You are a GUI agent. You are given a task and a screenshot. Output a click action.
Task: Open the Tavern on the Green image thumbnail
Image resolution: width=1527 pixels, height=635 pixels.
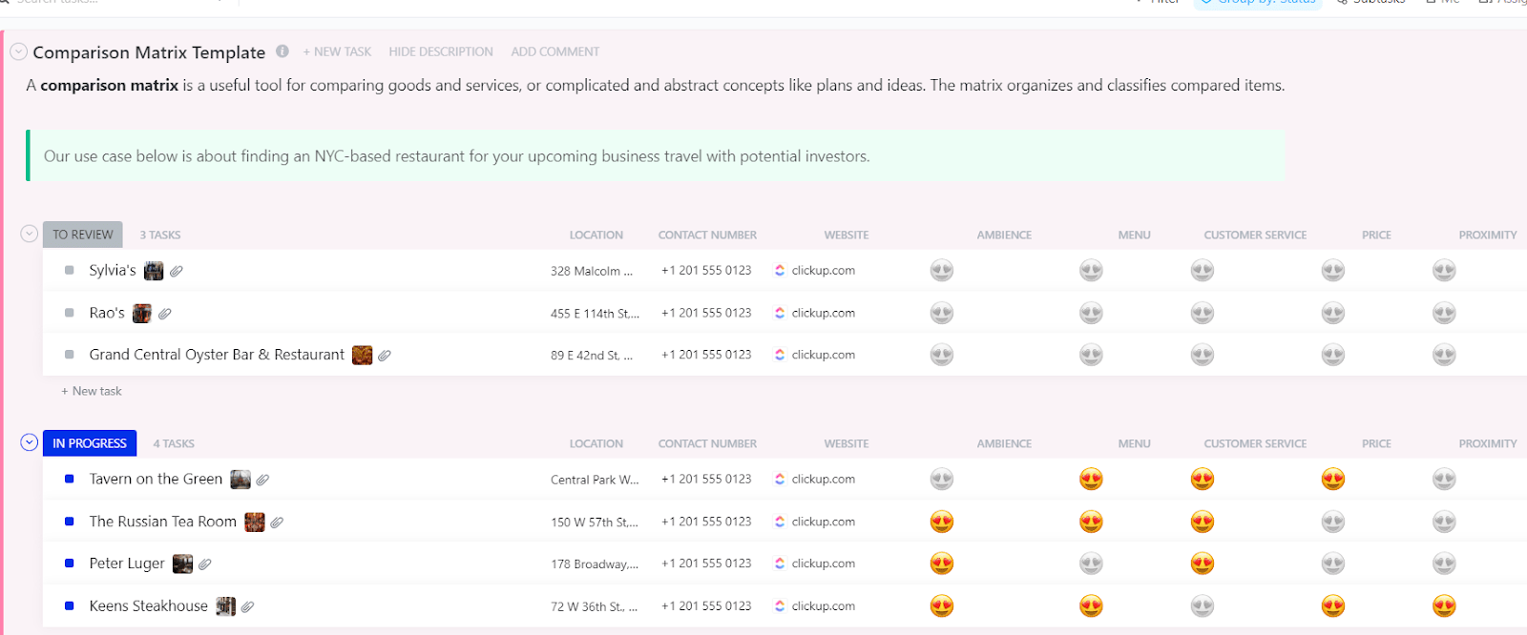[x=241, y=480]
